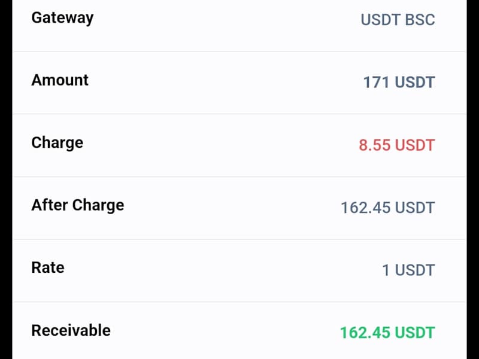Select the USDT BSC gateway value
This screenshot has width=479, height=359.
[x=398, y=20]
